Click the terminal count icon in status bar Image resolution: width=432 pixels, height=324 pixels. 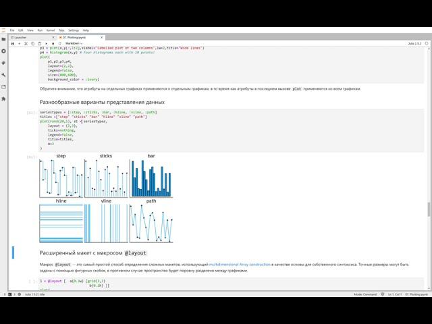[x=10, y=294]
